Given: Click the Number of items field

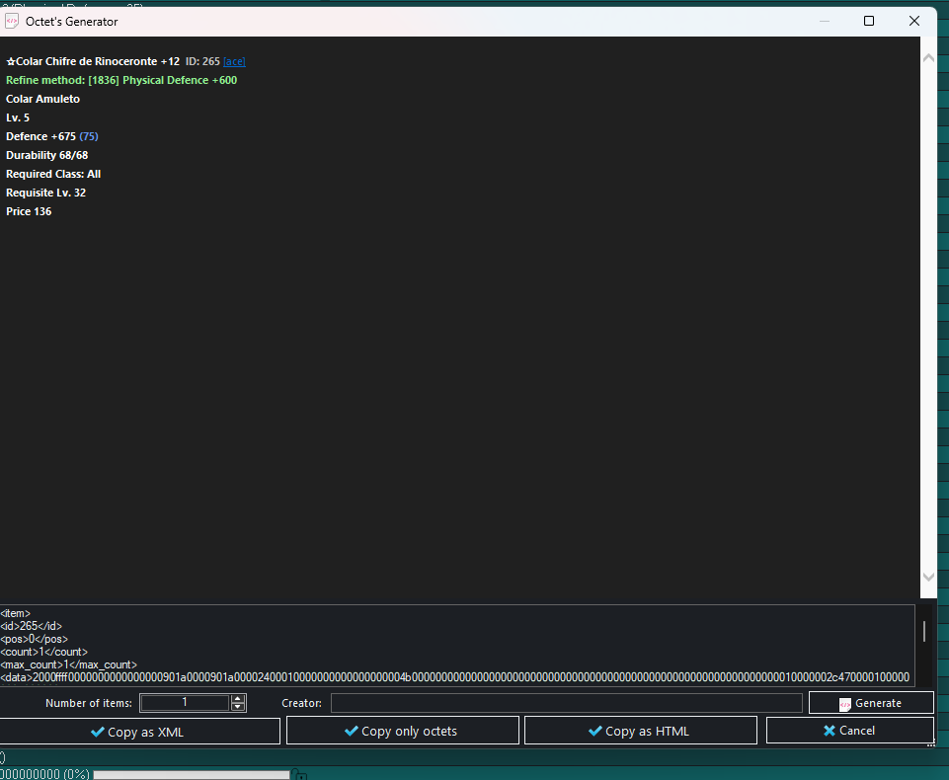Looking at the screenshot, I should (185, 703).
